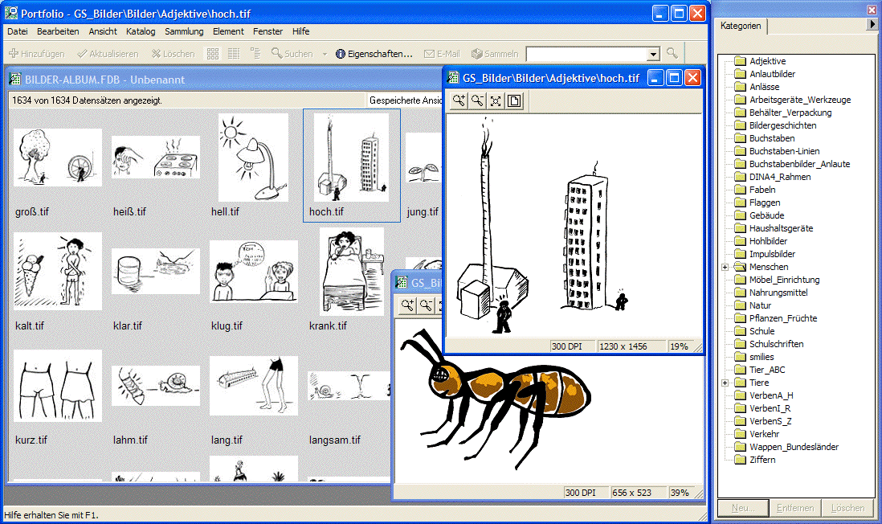The width and height of the screenshot is (882, 524).
Task: Open the quick search combo box dropdown
Action: coord(653,54)
